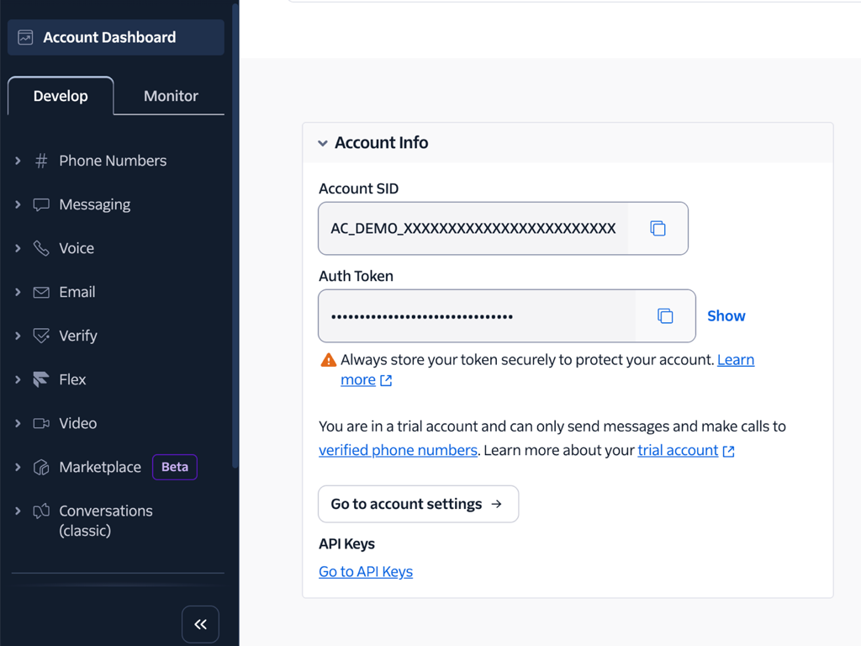
Task: Expand the Email chevron
Action: click(18, 292)
